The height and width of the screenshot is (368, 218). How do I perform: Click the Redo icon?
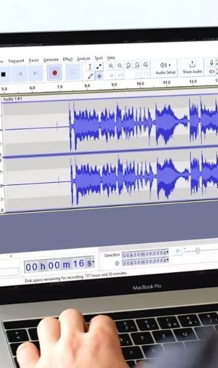[146, 74]
